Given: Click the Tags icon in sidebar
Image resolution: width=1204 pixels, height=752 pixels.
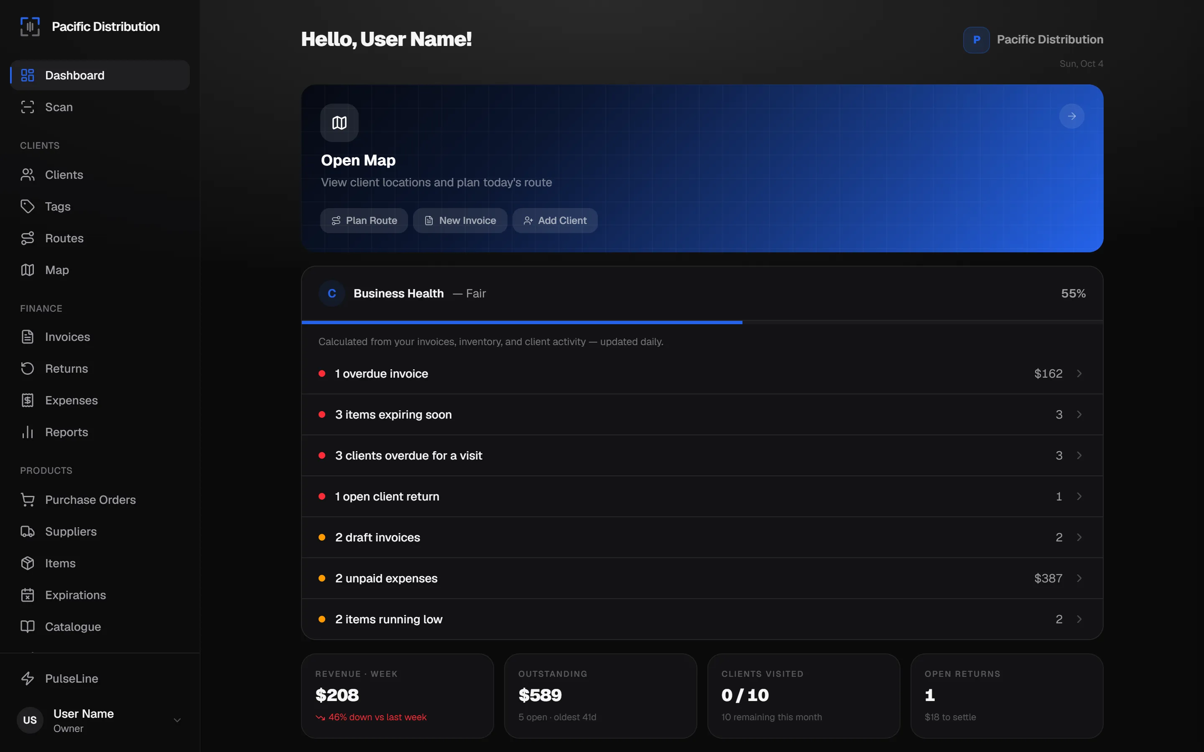Looking at the screenshot, I should [27, 206].
